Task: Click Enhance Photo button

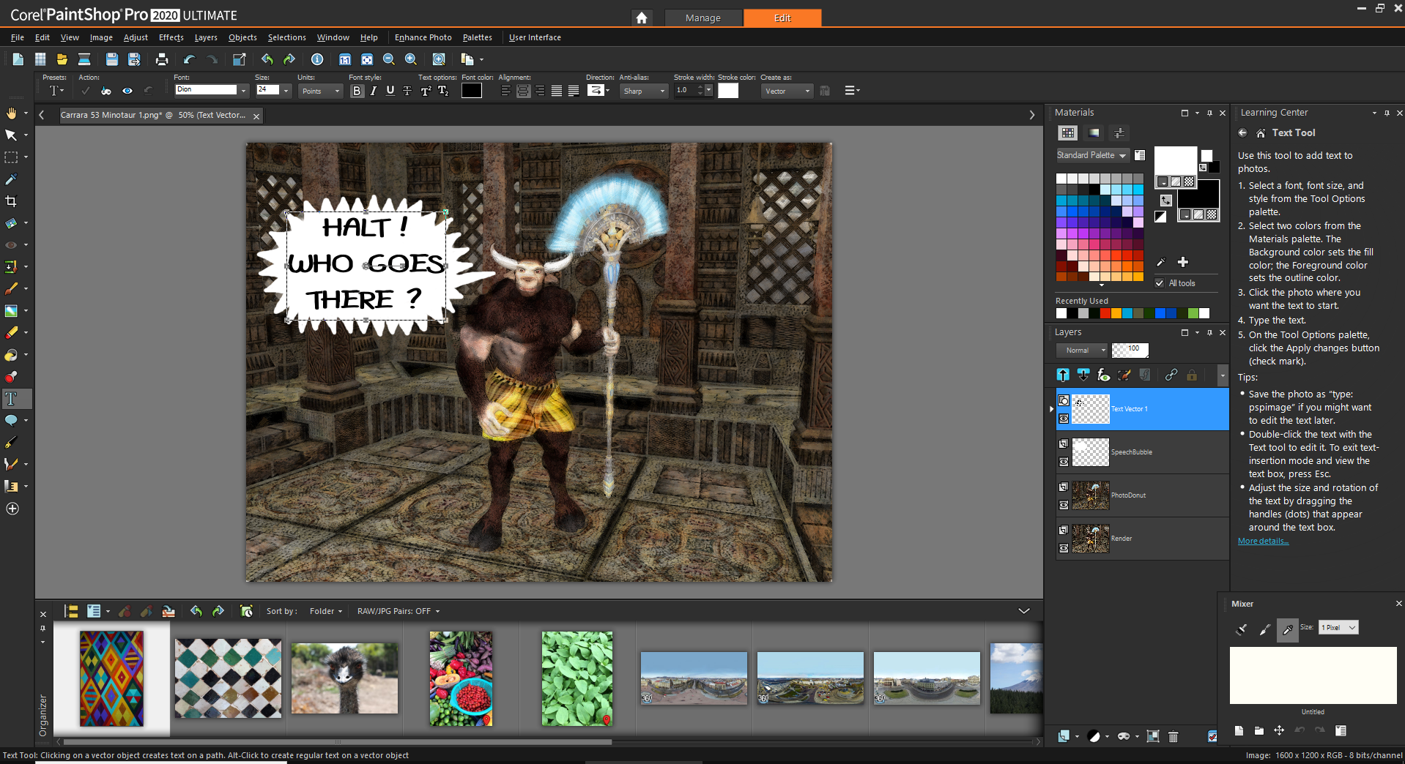Action: [x=423, y=37]
